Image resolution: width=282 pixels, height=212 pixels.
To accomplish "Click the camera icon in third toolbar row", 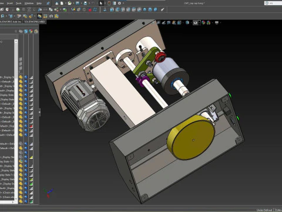I will tap(51, 16).
